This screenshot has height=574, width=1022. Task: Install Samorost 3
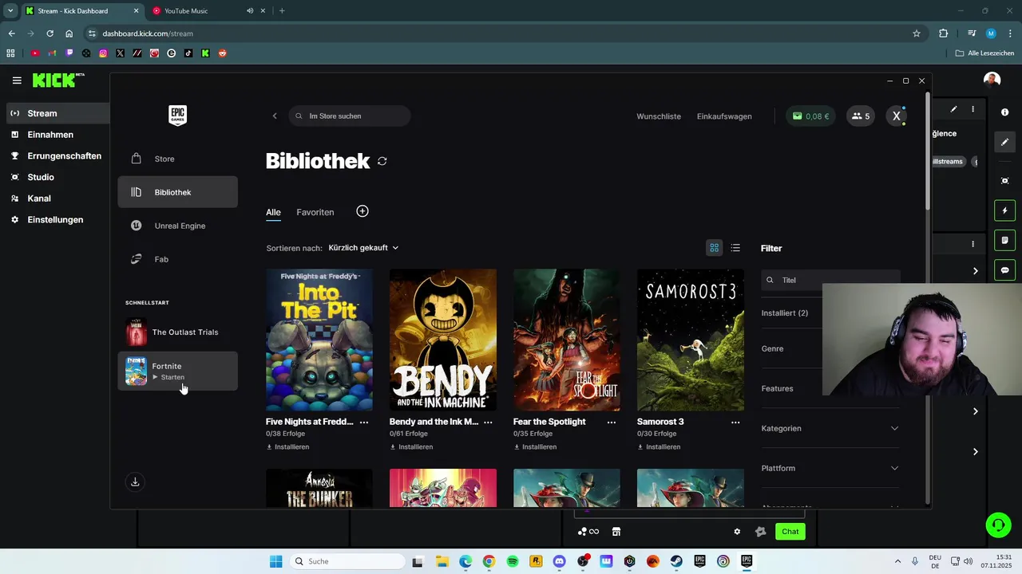tap(659, 447)
